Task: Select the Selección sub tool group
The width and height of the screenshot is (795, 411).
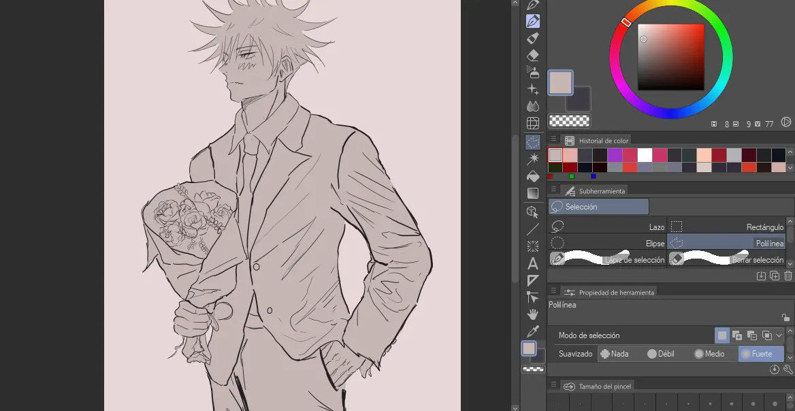Action: tap(599, 207)
